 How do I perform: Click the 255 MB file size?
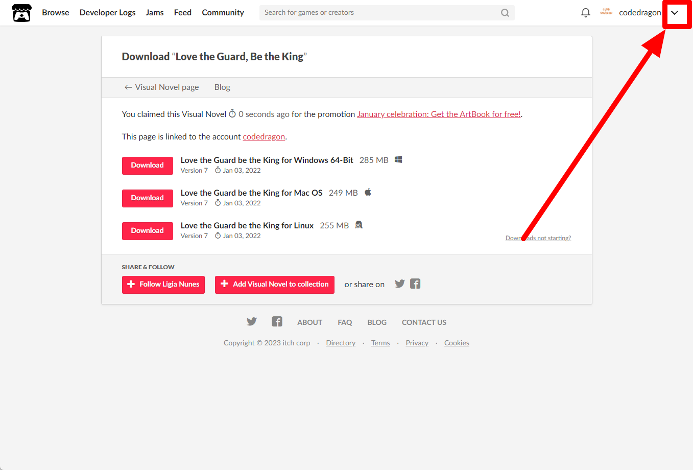click(x=334, y=225)
